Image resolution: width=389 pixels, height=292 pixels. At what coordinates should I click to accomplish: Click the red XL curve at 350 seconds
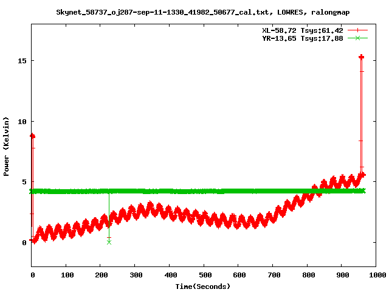pos(152,210)
